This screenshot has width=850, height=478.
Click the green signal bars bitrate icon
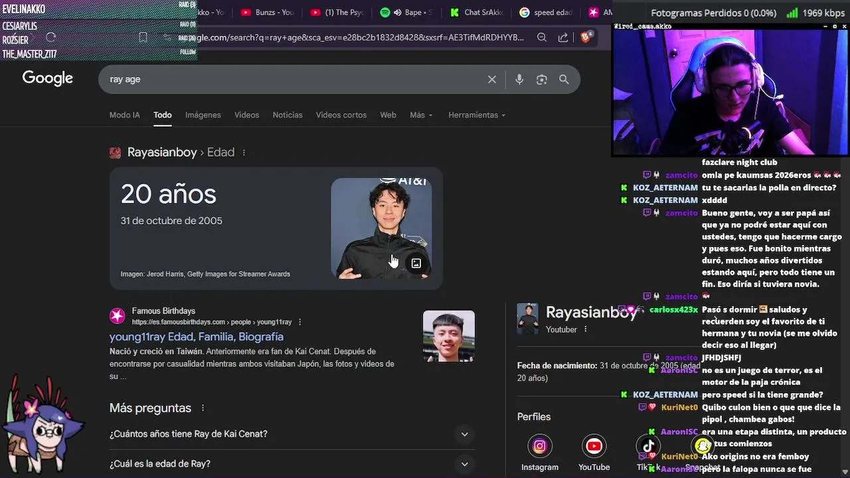[792, 13]
